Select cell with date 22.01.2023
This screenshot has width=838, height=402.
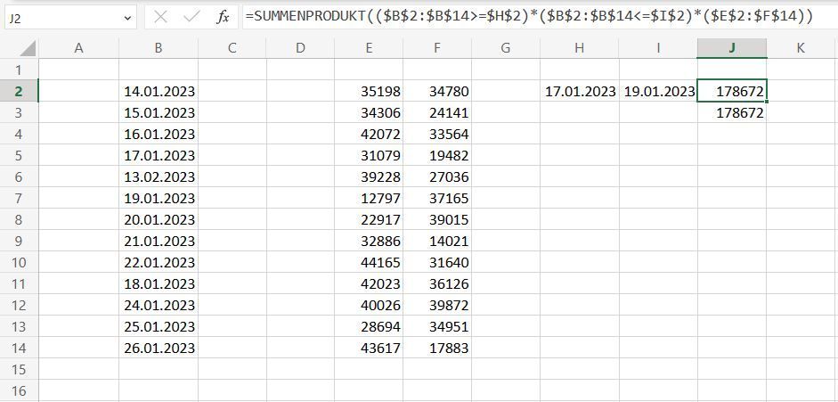click(x=159, y=262)
